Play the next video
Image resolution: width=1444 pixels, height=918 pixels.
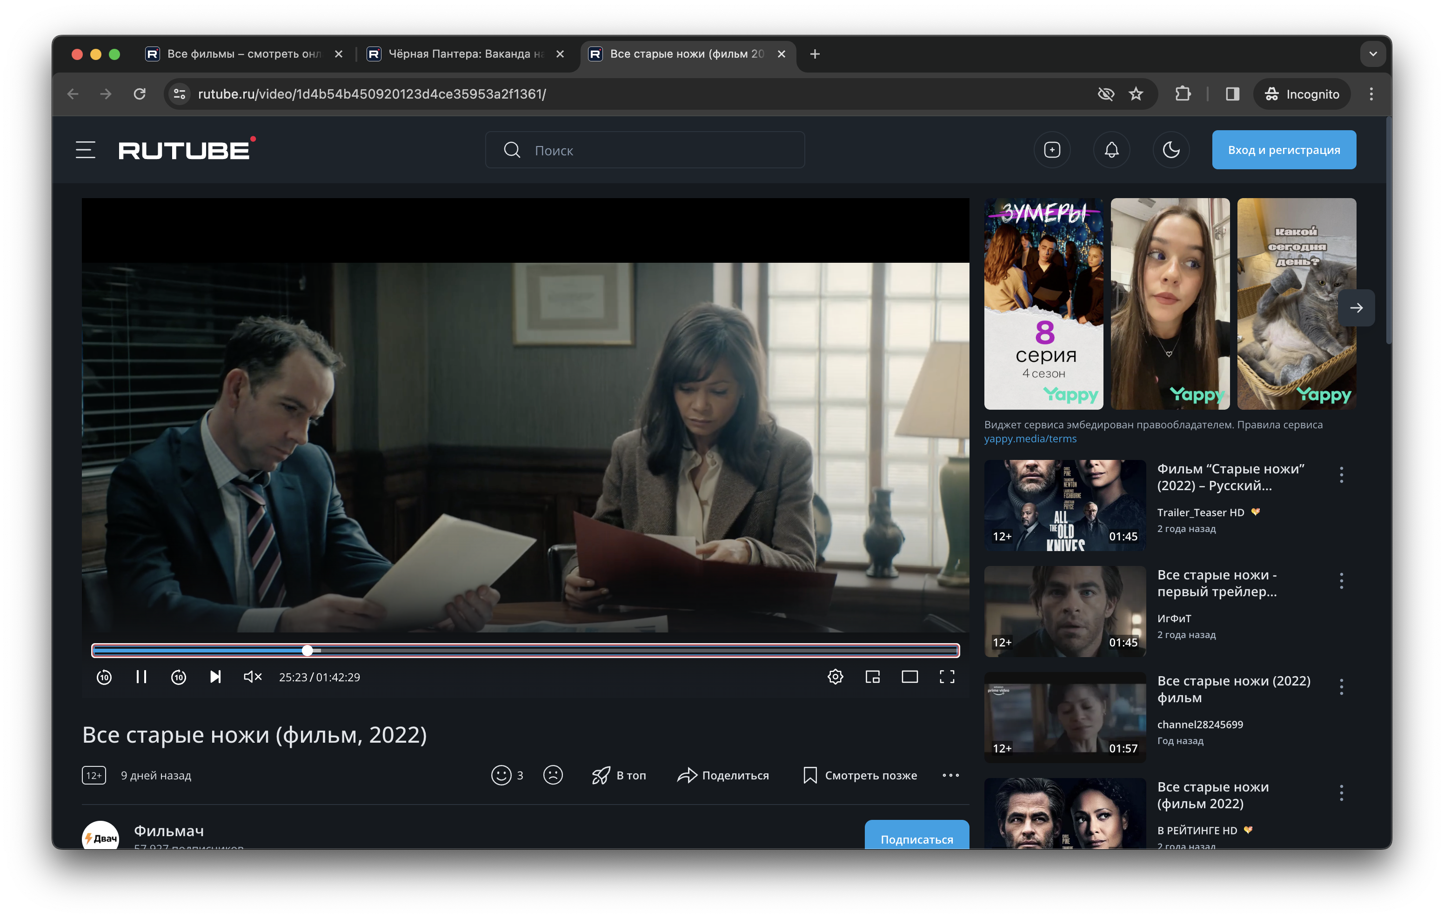click(x=215, y=677)
